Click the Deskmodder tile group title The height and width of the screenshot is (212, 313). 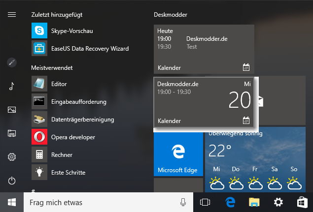coord(171,15)
